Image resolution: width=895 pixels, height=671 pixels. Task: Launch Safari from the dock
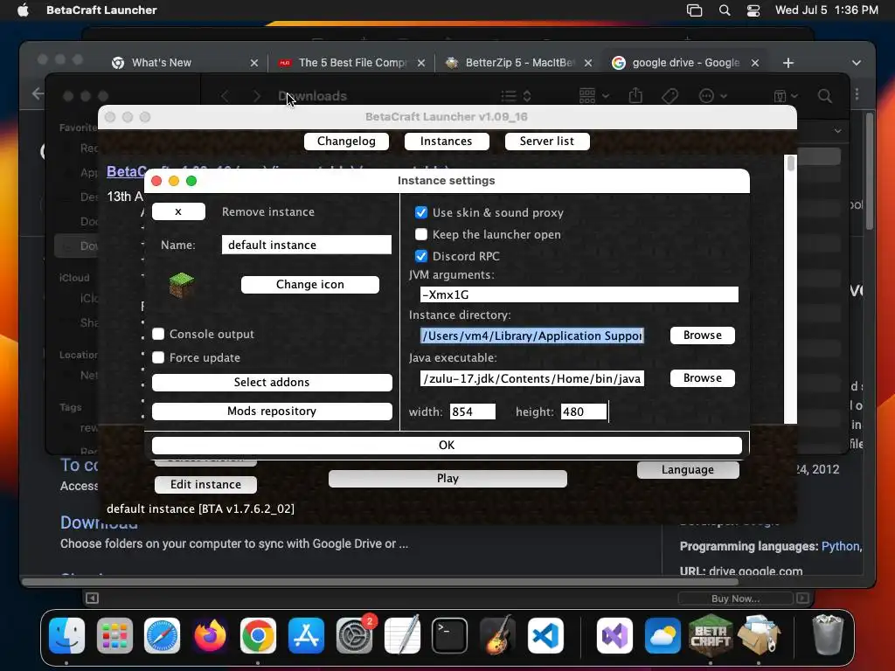[162, 635]
